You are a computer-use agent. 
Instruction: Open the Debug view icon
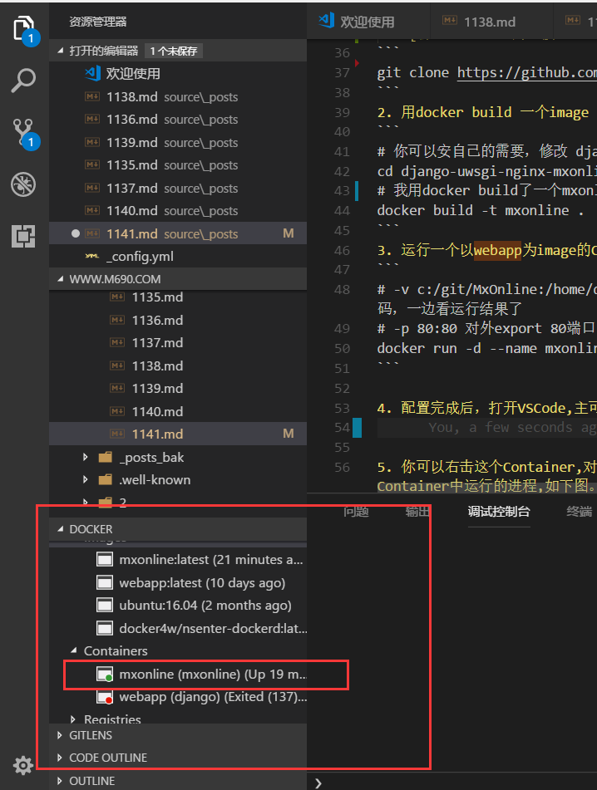[23, 184]
